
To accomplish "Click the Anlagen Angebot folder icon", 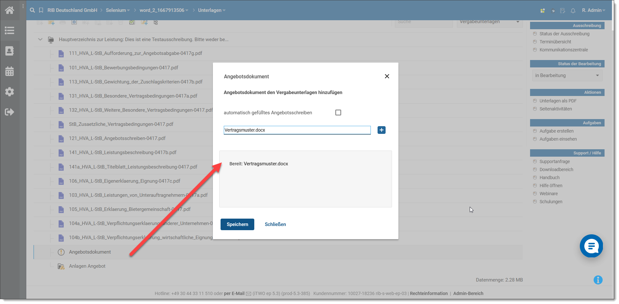I will click(x=61, y=266).
